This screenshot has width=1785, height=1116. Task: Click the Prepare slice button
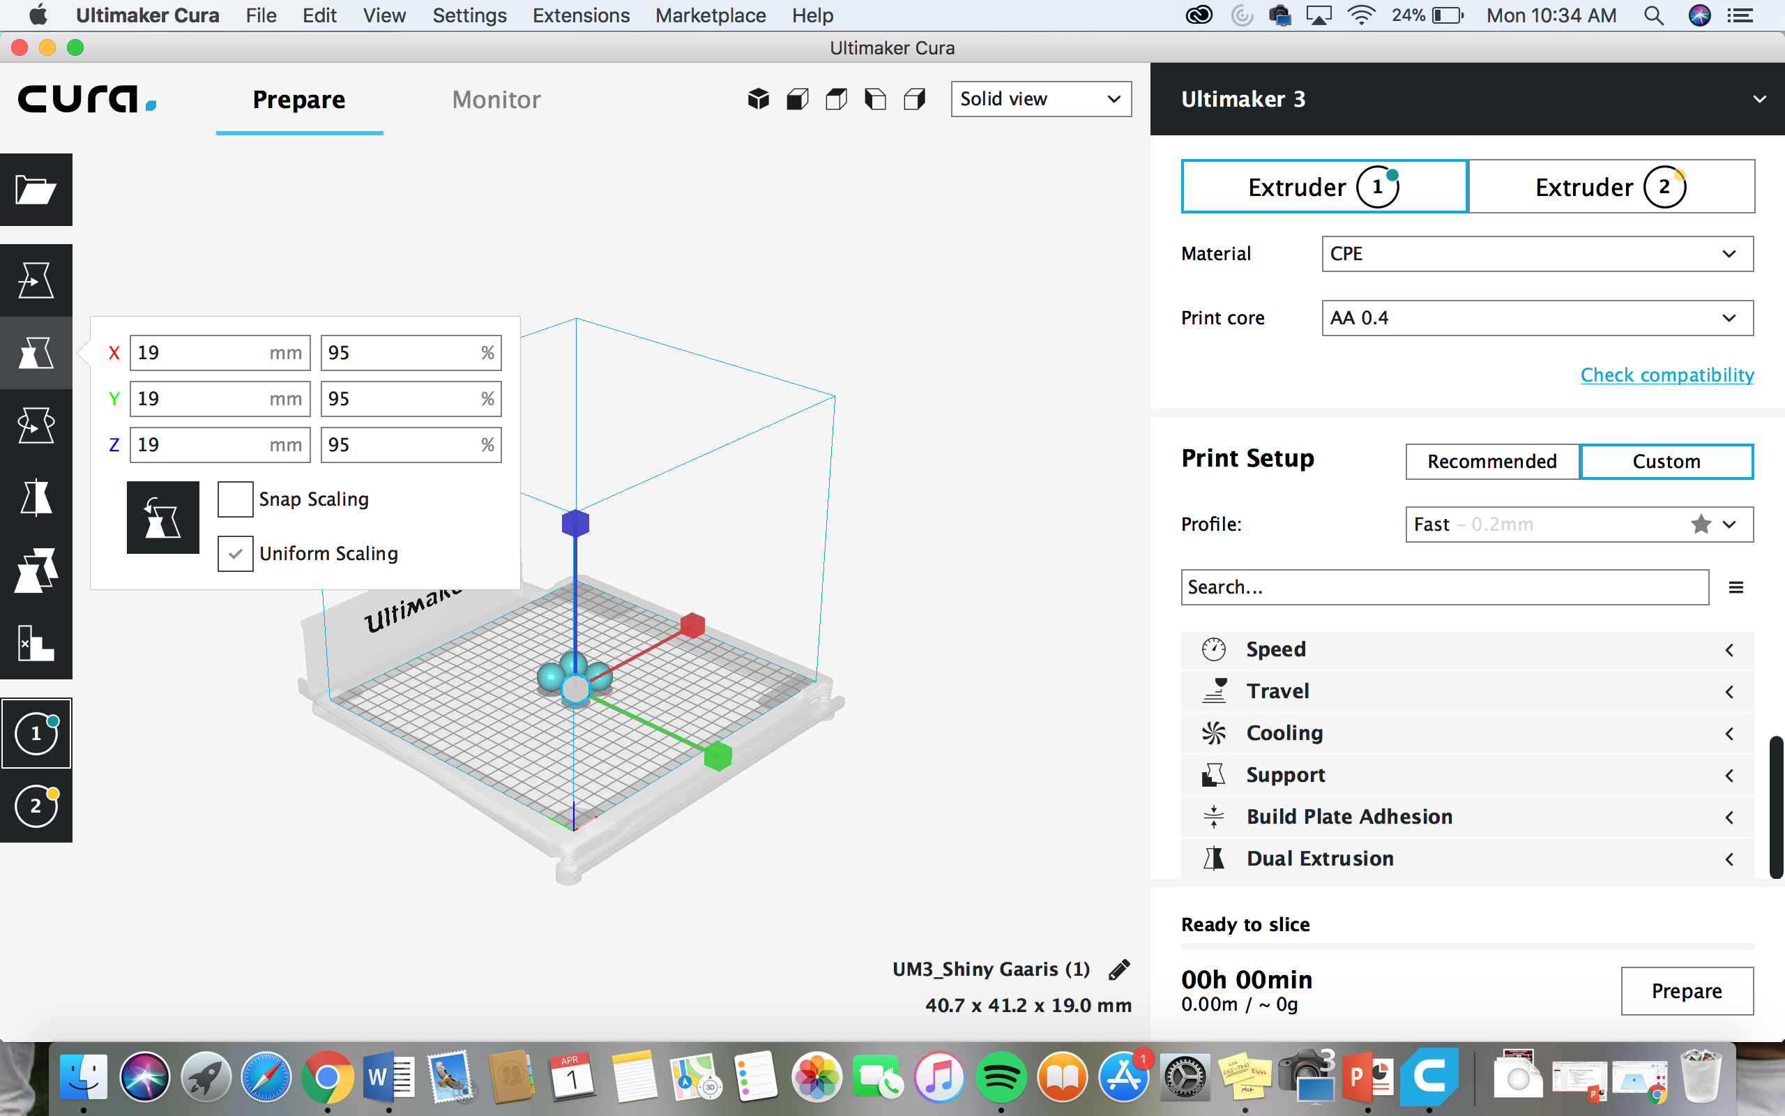pos(1687,990)
